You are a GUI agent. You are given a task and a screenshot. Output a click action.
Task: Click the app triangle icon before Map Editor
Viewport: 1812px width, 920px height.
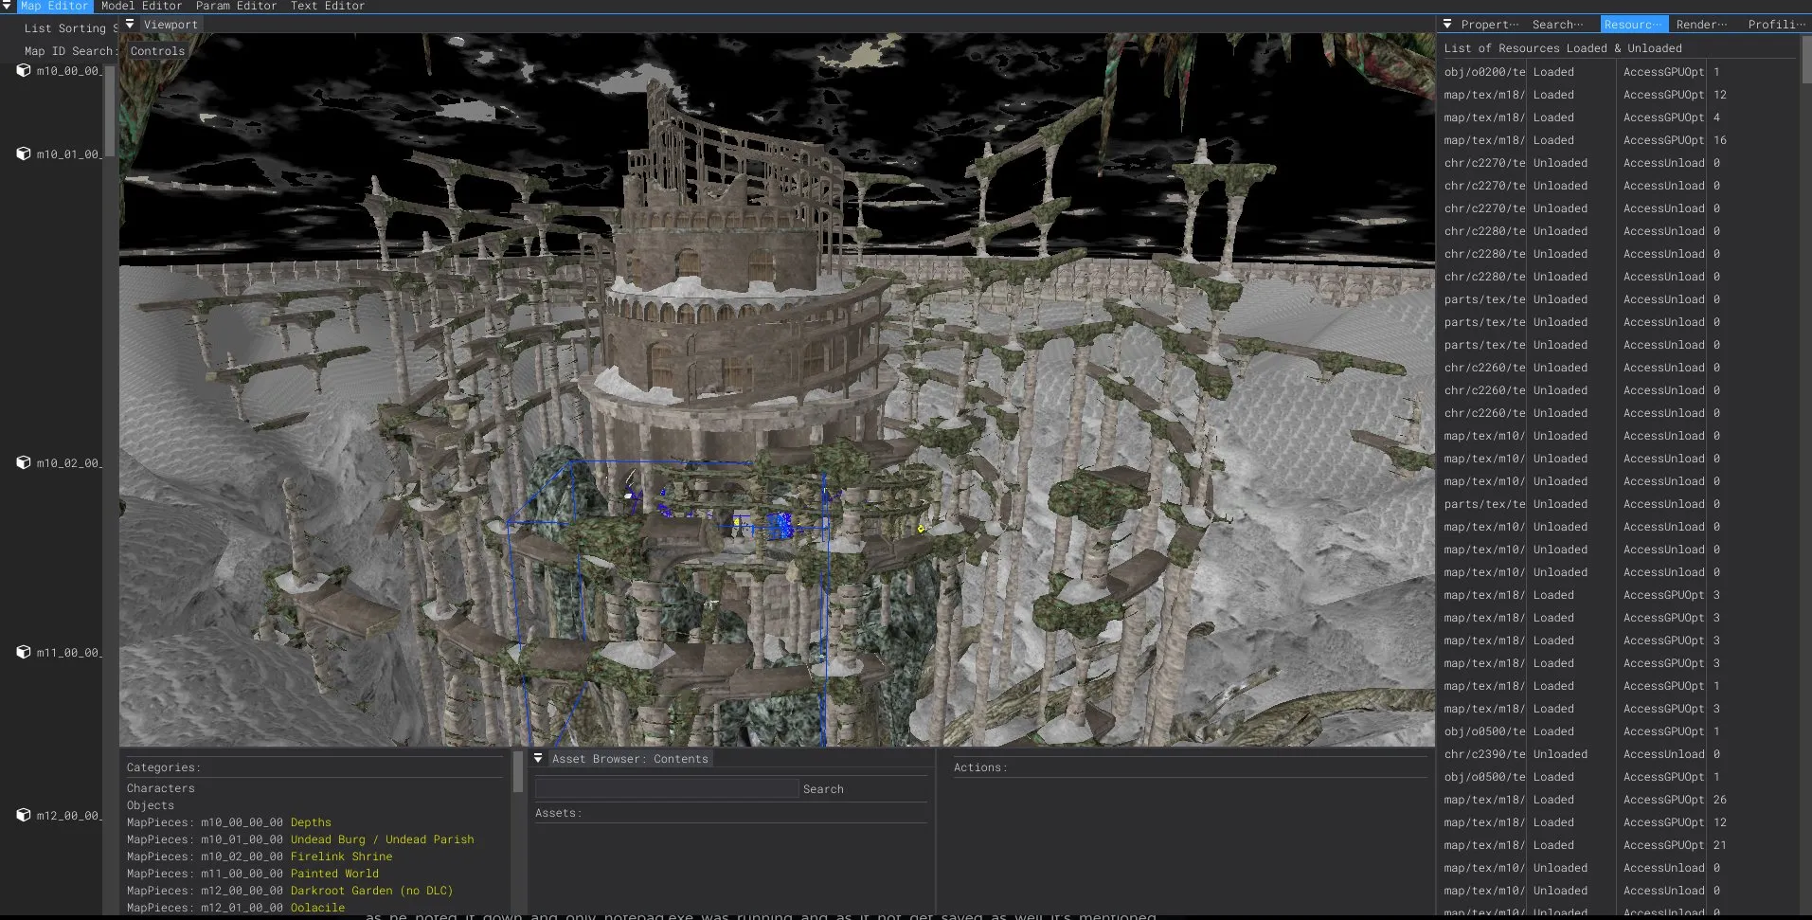8,6
